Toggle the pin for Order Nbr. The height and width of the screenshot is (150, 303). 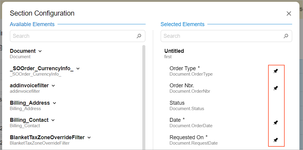click(276, 88)
